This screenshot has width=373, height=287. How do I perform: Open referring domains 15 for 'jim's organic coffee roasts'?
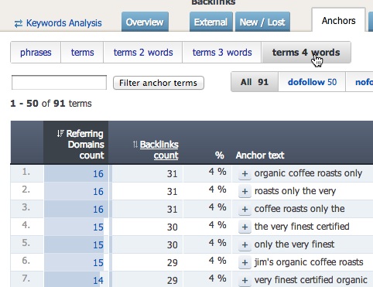[x=98, y=263]
